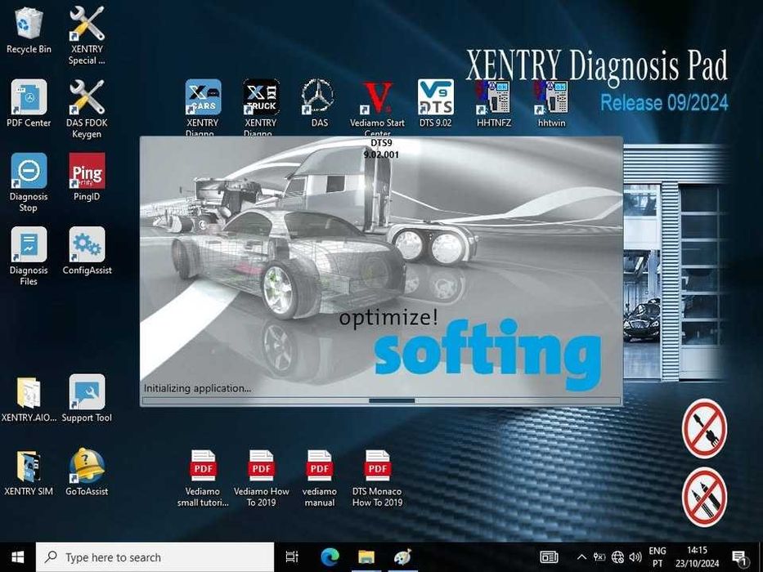
Task: Open the volume speaker control
Action: coord(635,557)
